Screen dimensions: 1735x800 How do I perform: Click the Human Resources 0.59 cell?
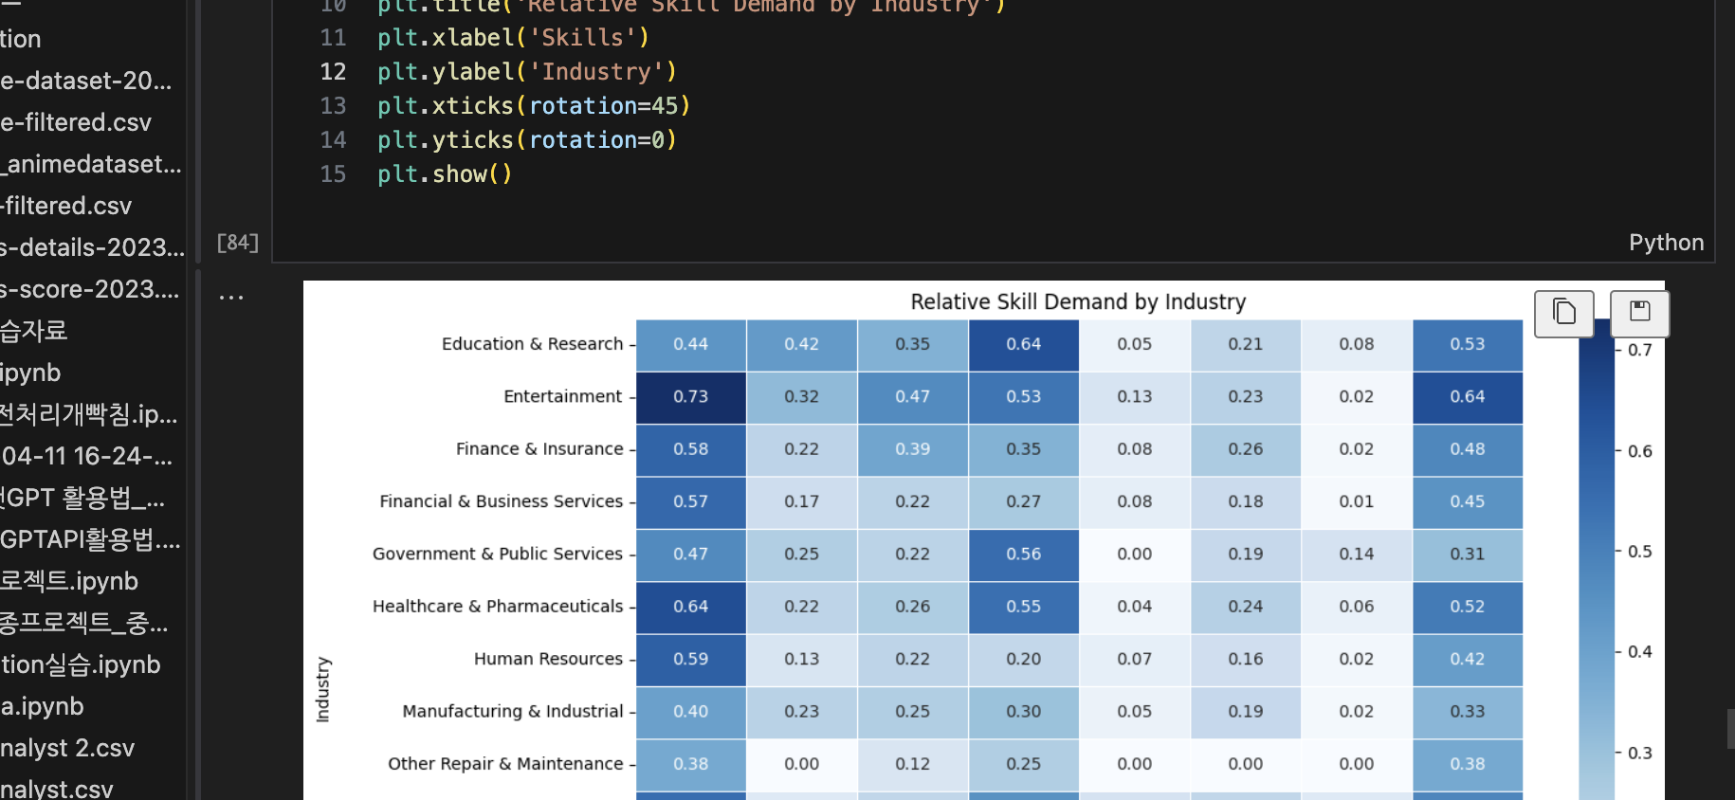[690, 659]
